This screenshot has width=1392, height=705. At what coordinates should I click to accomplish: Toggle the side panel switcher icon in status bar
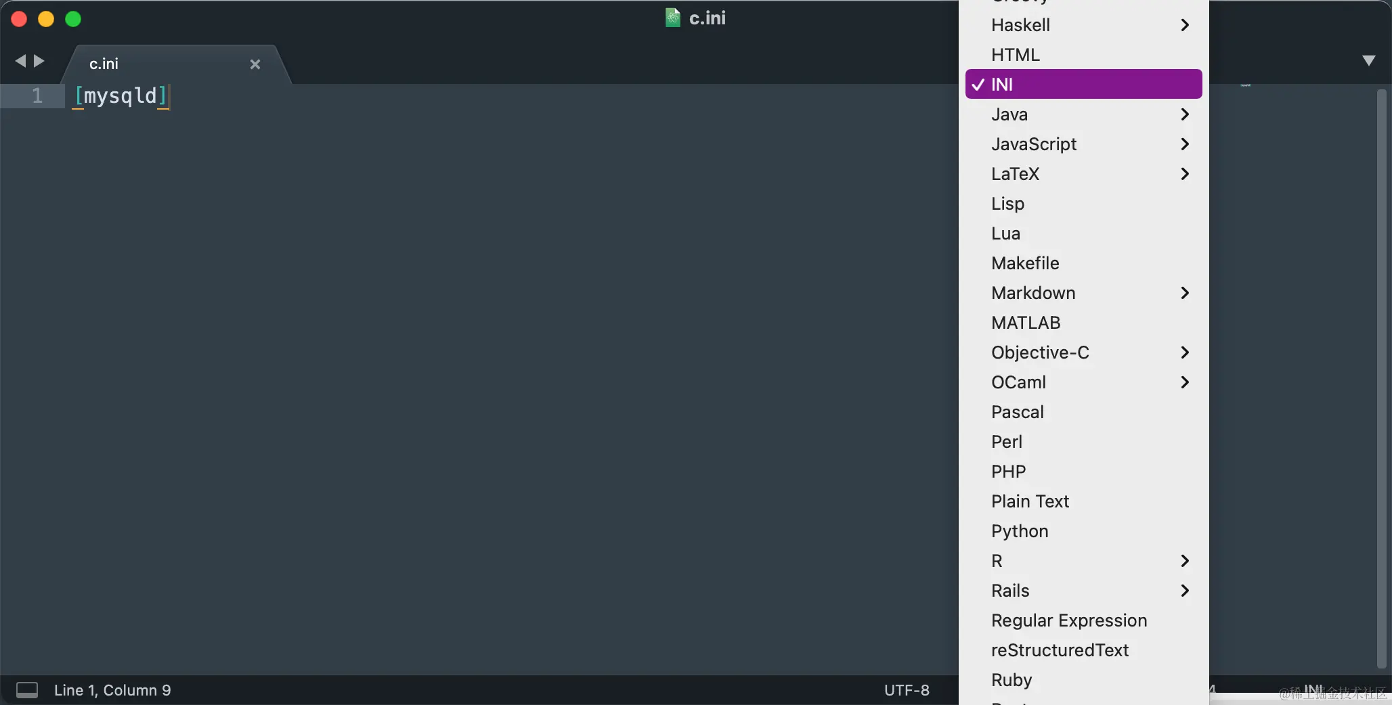(x=27, y=690)
